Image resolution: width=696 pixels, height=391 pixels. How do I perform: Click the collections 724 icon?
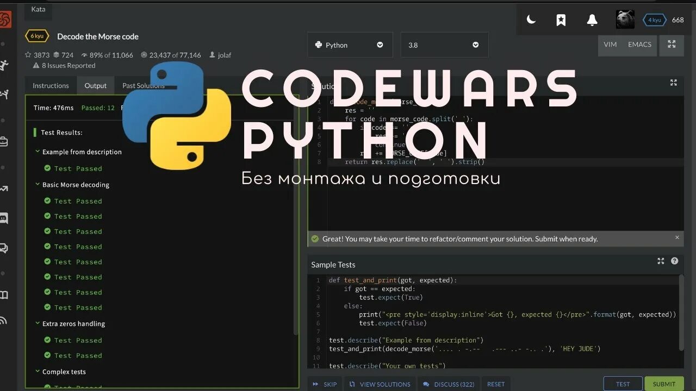(x=56, y=55)
